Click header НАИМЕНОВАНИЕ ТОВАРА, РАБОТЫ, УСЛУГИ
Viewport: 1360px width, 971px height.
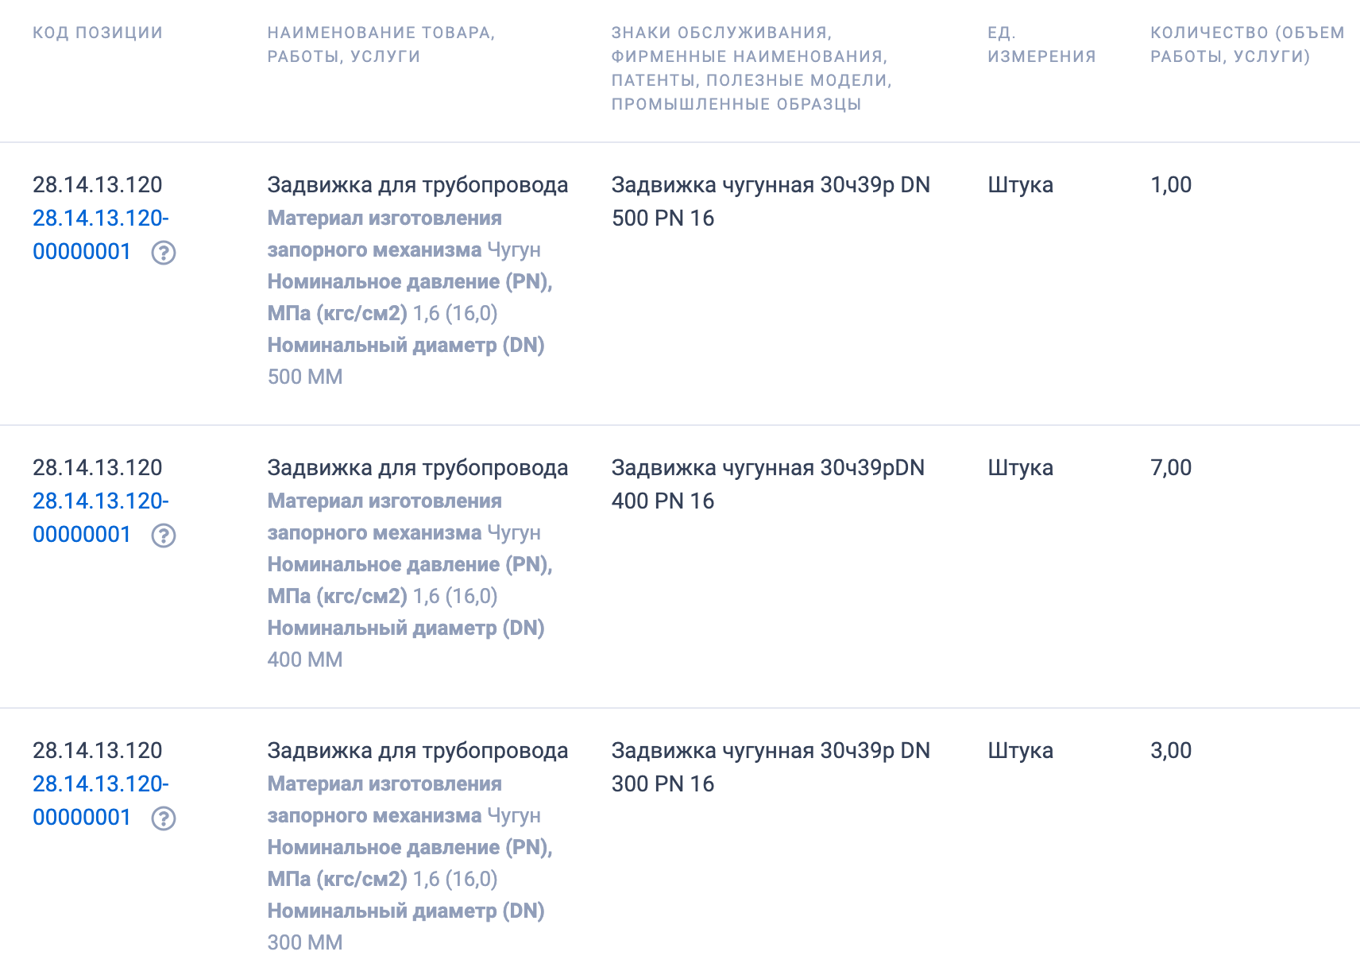[x=381, y=44]
